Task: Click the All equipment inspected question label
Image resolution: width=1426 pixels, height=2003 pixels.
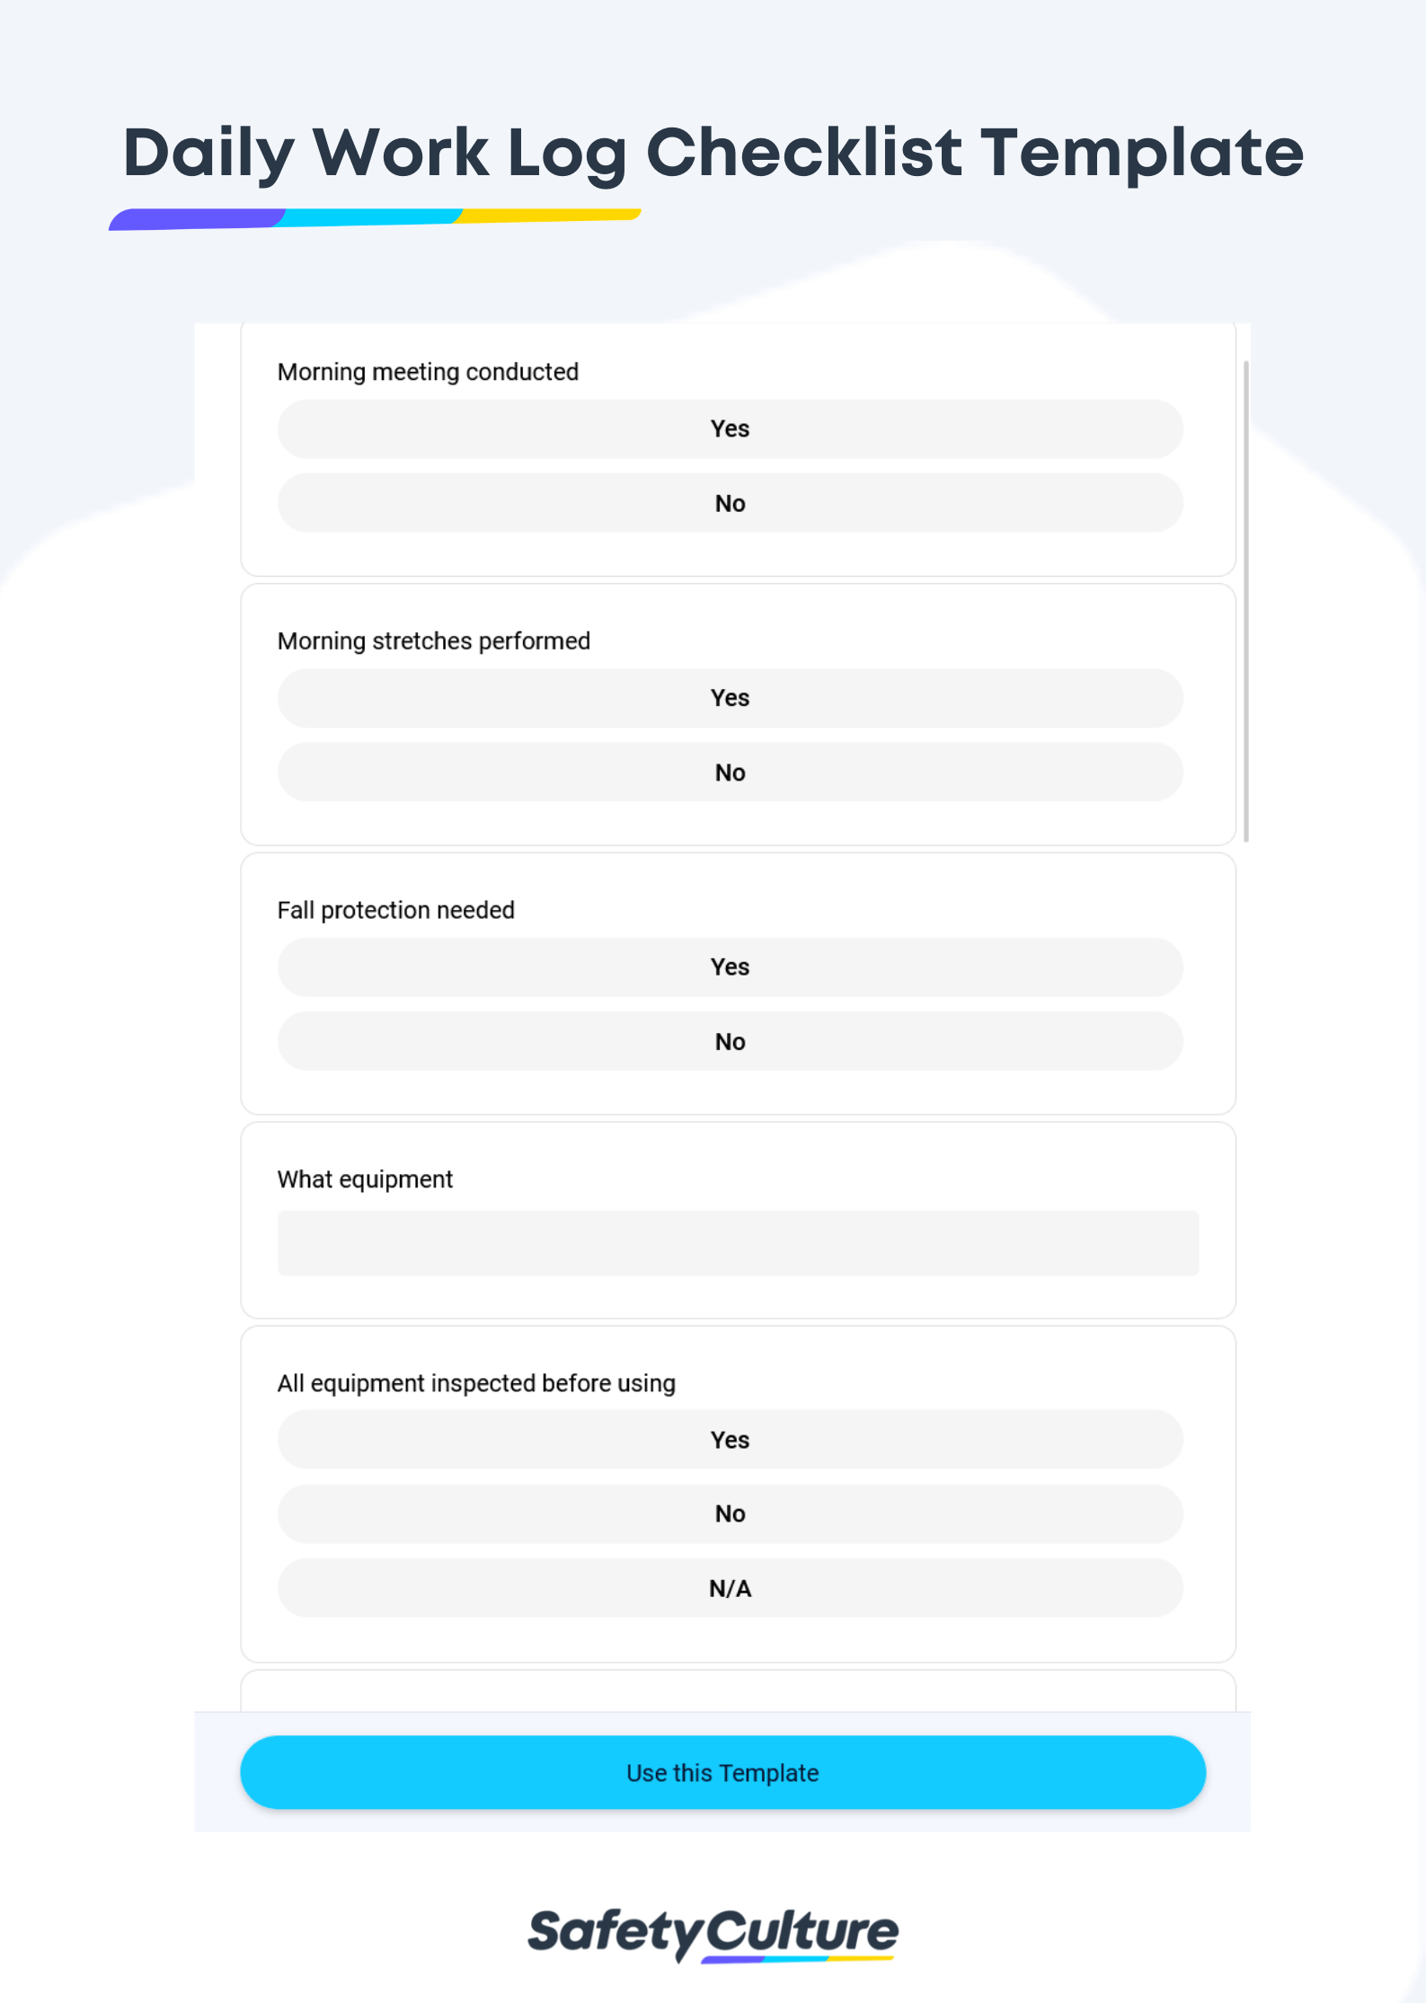Action: [x=476, y=1382]
